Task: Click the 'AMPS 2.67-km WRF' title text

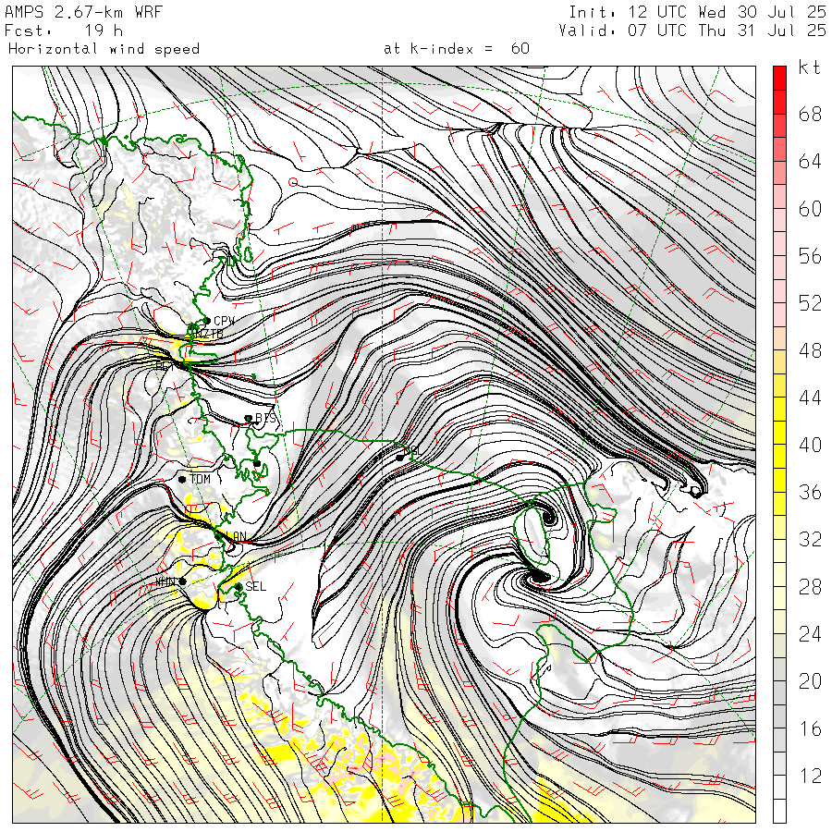Action: [x=83, y=12]
